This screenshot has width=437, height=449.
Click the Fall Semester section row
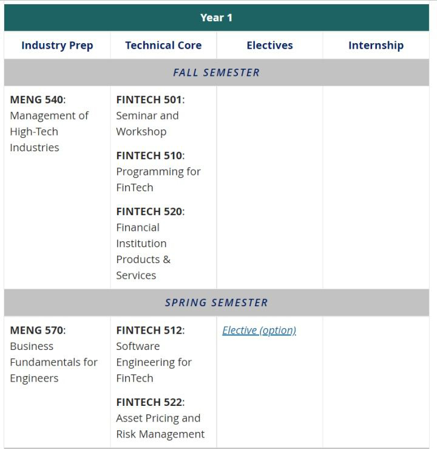tap(217, 72)
